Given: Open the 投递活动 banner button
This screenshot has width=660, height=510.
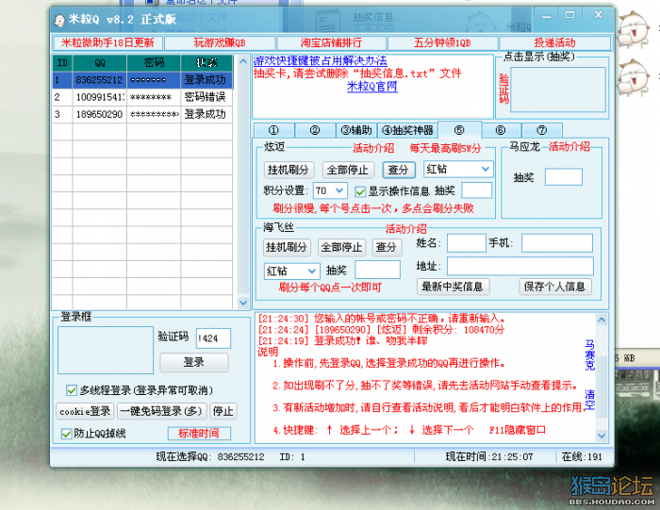Looking at the screenshot, I should tap(554, 43).
